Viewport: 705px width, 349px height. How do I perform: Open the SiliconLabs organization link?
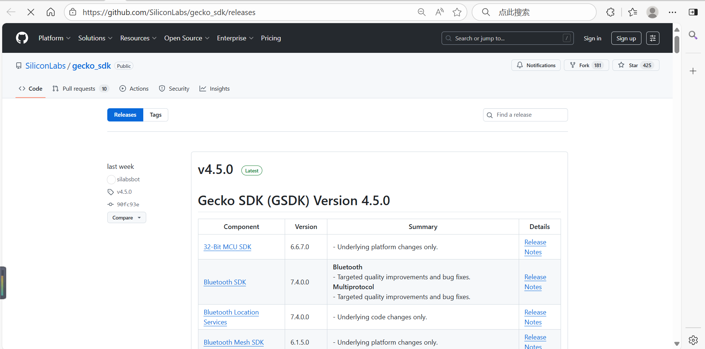click(46, 66)
